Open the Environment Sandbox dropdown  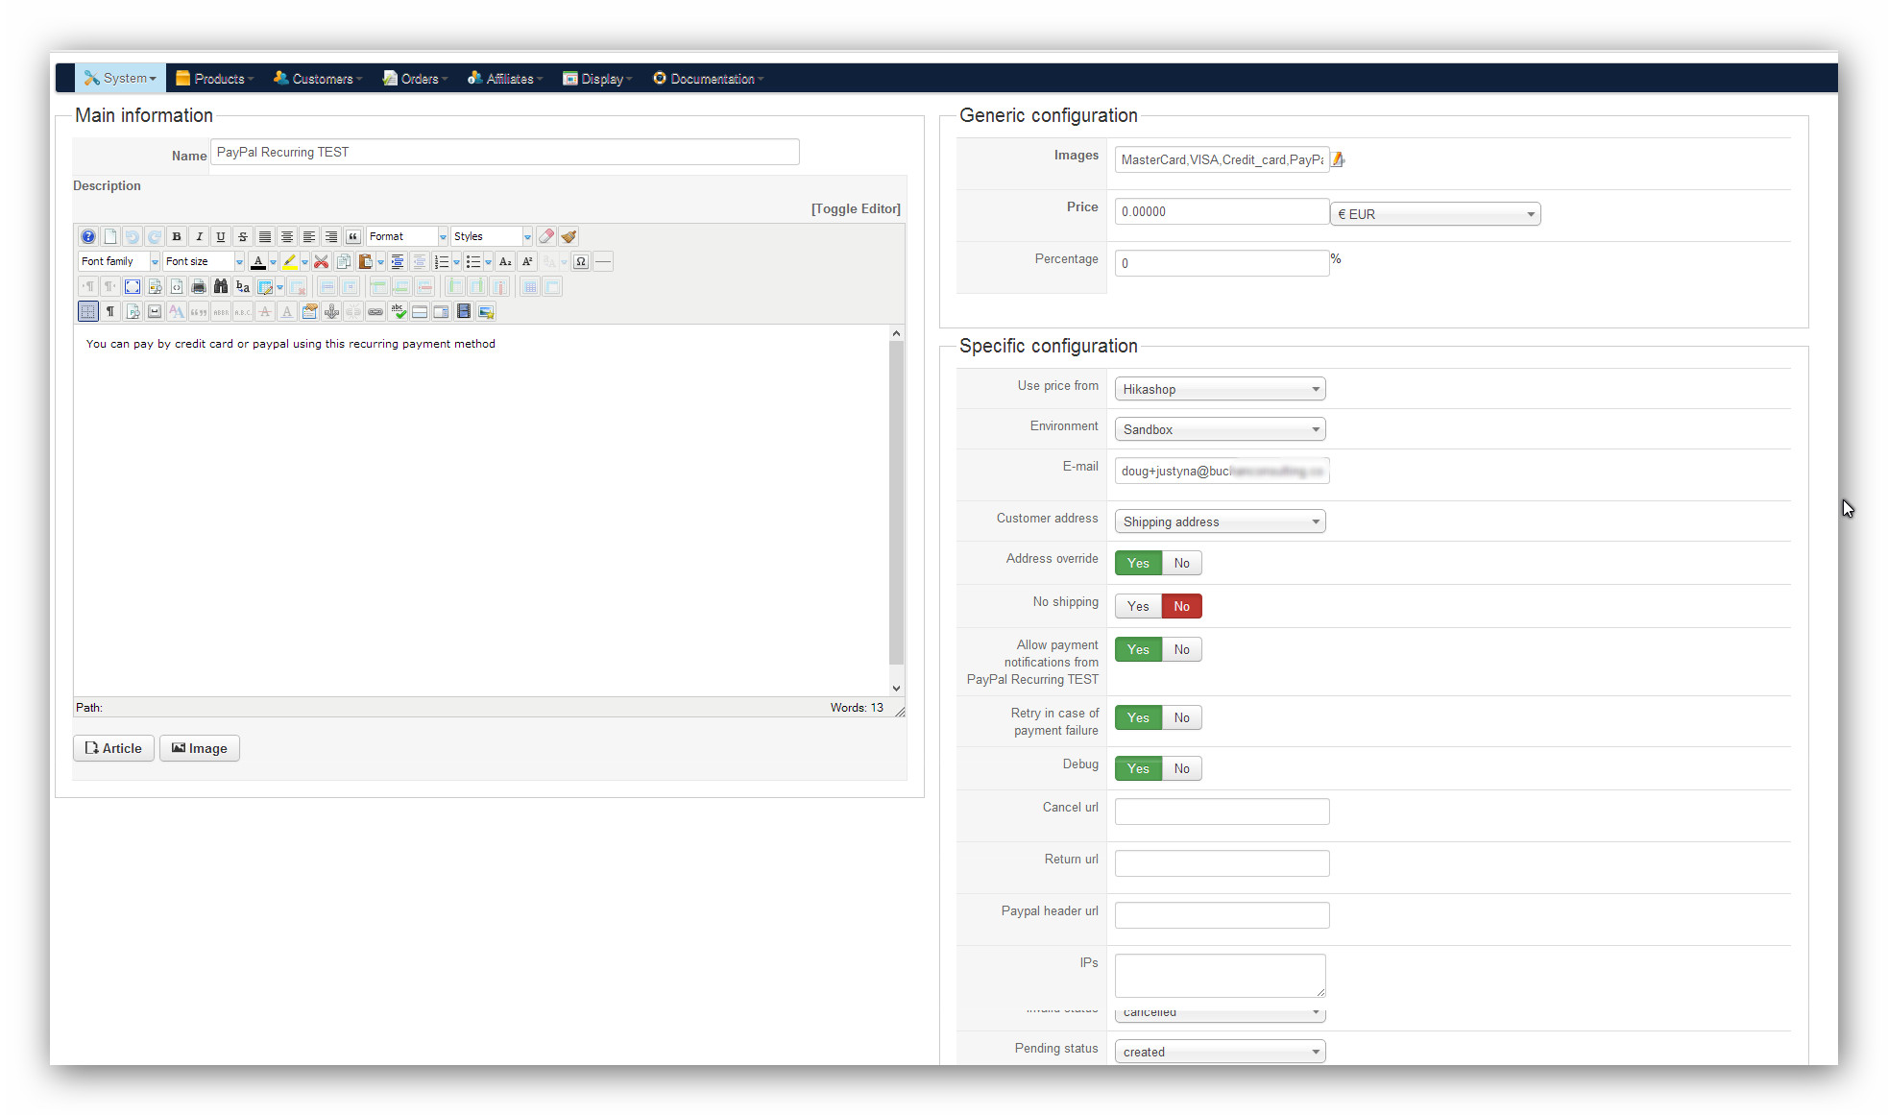(x=1220, y=429)
